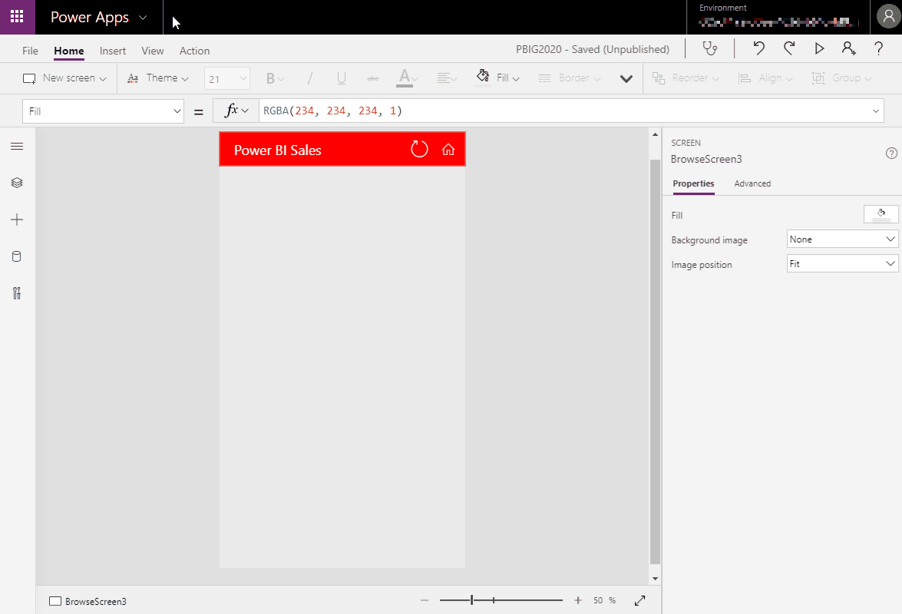Switch to the Action tab
Viewport: 902px width, 614px height.
tap(194, 51)
